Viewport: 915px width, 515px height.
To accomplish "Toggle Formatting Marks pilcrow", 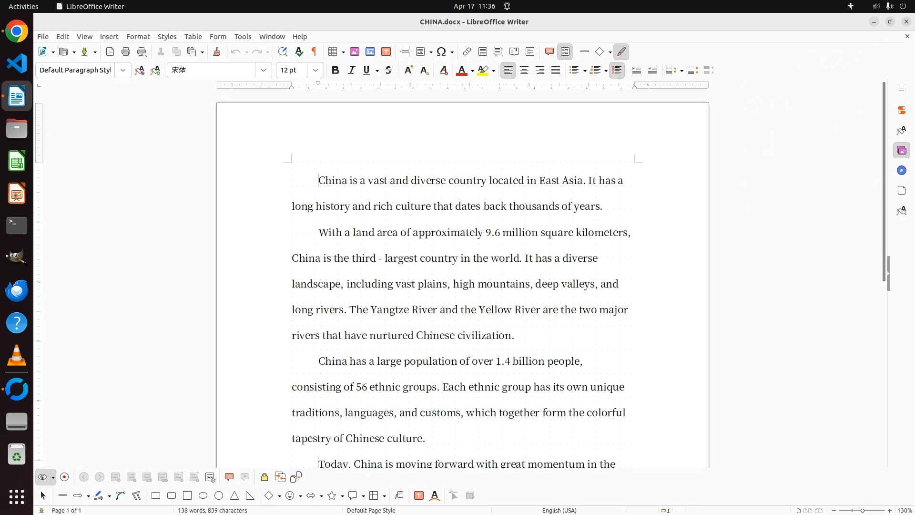I will (x=314, y=52).
